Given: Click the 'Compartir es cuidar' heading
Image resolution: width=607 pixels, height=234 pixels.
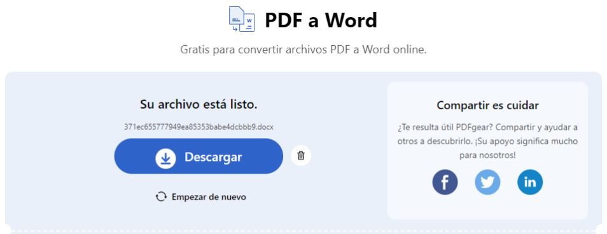Looking at the screenshot, I should (488, 105).
